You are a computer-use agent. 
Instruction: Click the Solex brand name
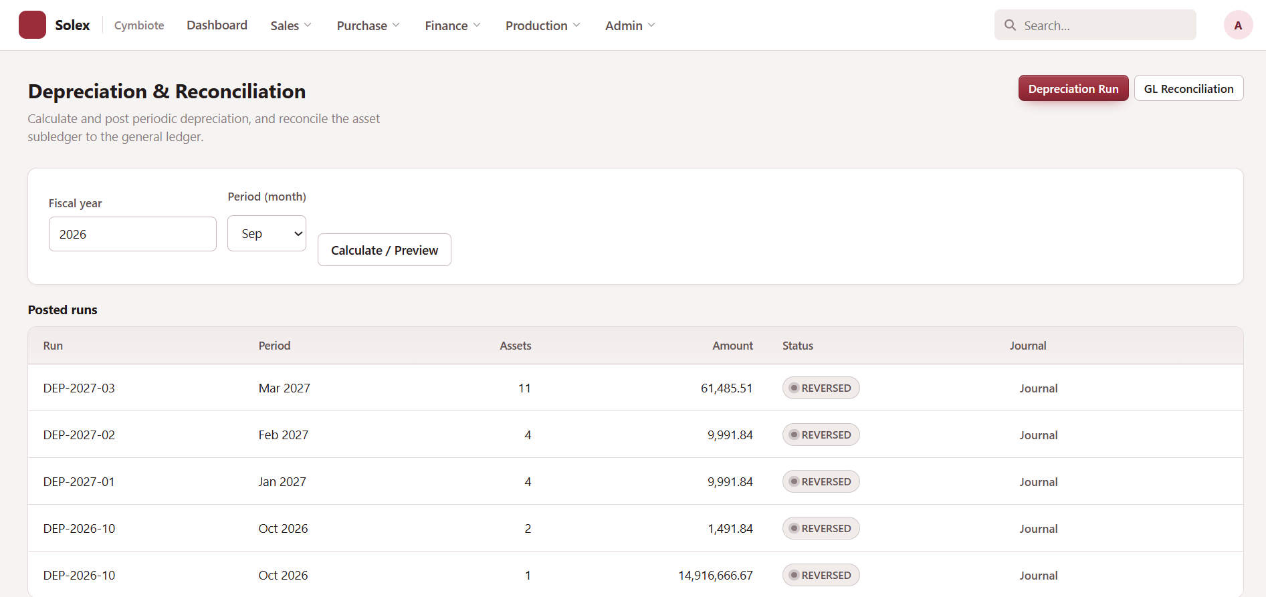click(x=72, y=25)
